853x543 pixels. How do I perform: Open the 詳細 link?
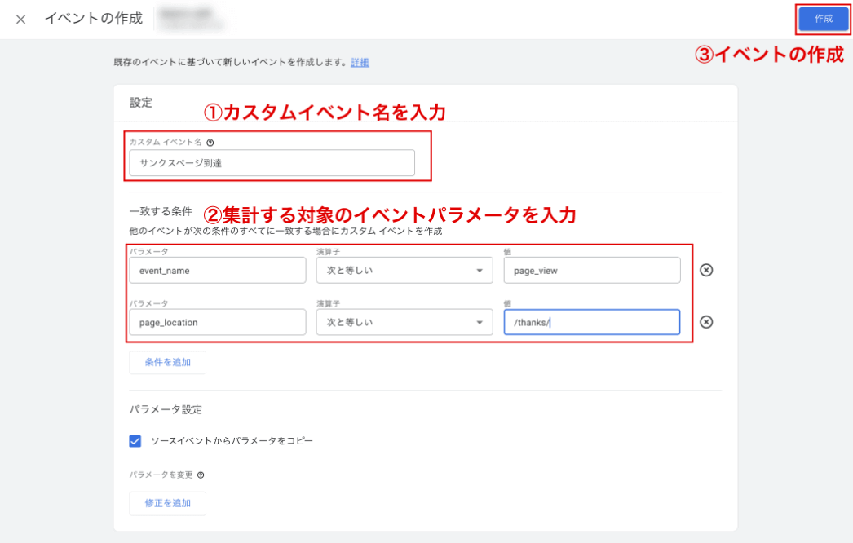[360, 62]
